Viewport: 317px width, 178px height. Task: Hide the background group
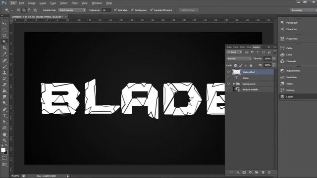pyautogui.click(x=229, y=84)
